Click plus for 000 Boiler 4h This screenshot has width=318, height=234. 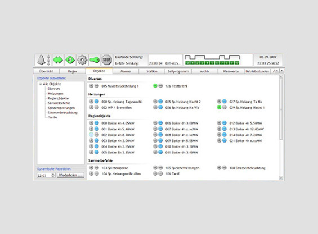click(91, 123)
